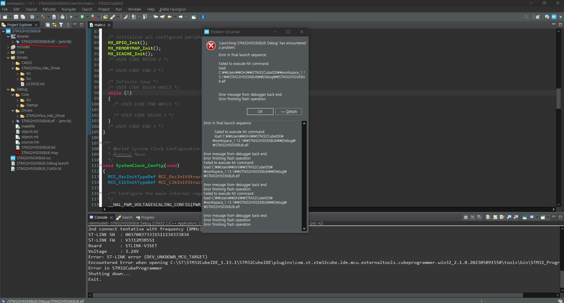Screen dimensions: 564x303
Task: Collapse the Binaries tree node
Action: [x=8, y=36]
